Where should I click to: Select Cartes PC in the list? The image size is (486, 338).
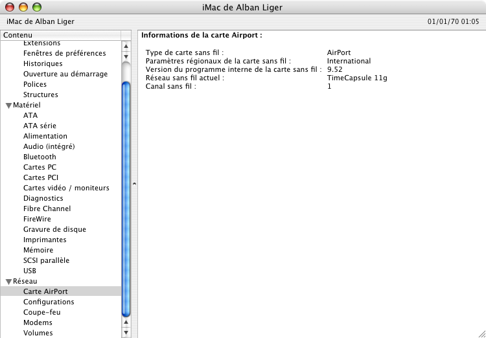click(x=40, y=167)
